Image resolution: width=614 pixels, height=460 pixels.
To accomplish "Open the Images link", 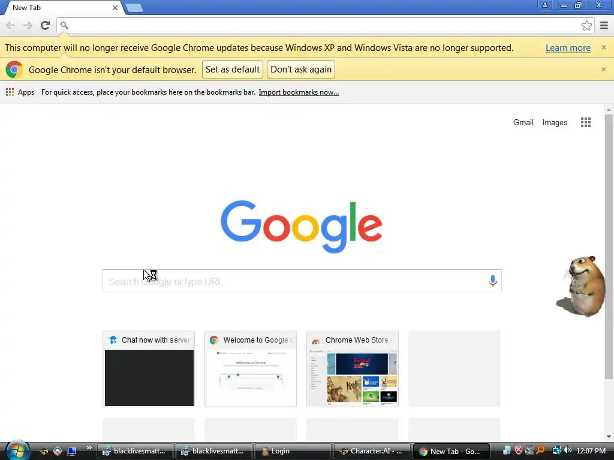I will 555,122.
